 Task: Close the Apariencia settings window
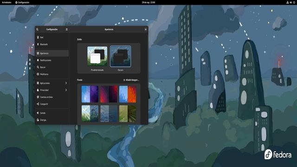coord(146,29)
